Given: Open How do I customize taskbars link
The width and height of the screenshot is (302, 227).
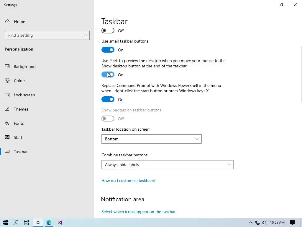Looking at the screenshot, I should [x=129, y=181].
